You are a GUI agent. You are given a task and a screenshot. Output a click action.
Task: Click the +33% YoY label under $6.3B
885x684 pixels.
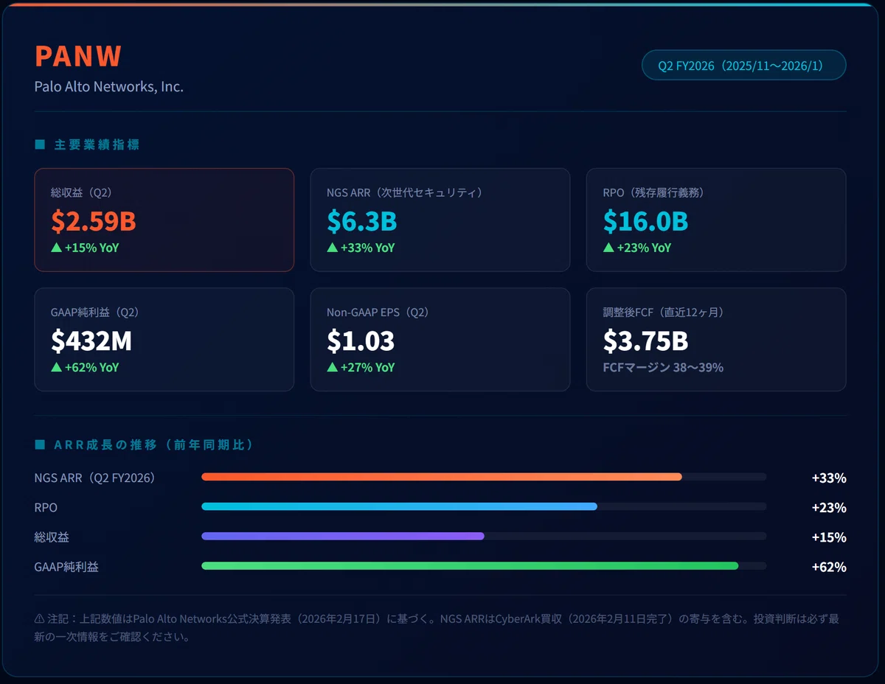[367, 248]
